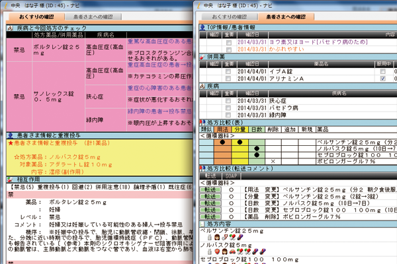Click the girl face icon under ノルバスク錠５ｍｇ
The height and width of the screenshot is (264, 397).
point(224,251)
